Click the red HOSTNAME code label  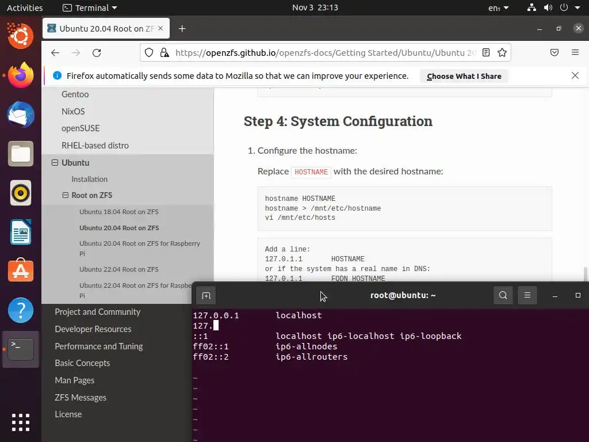(311, 172)
